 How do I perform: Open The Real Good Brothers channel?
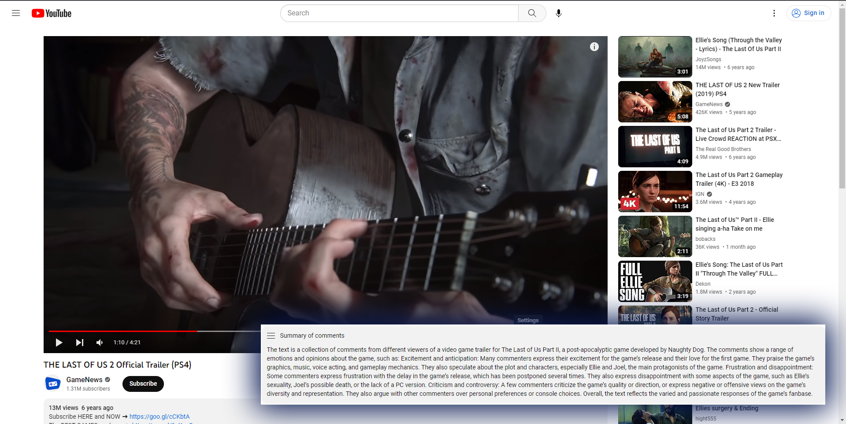(x=723, y=149)
